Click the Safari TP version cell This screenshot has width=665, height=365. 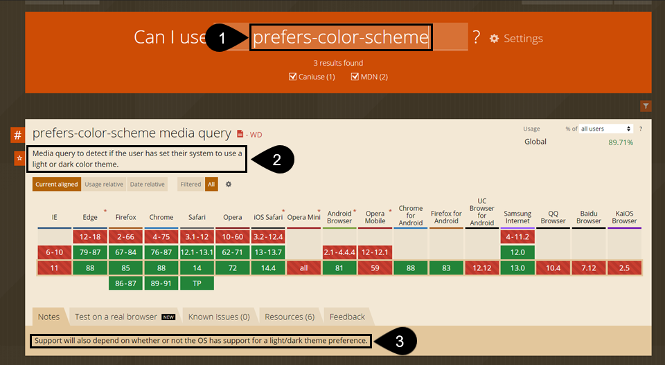197,283
